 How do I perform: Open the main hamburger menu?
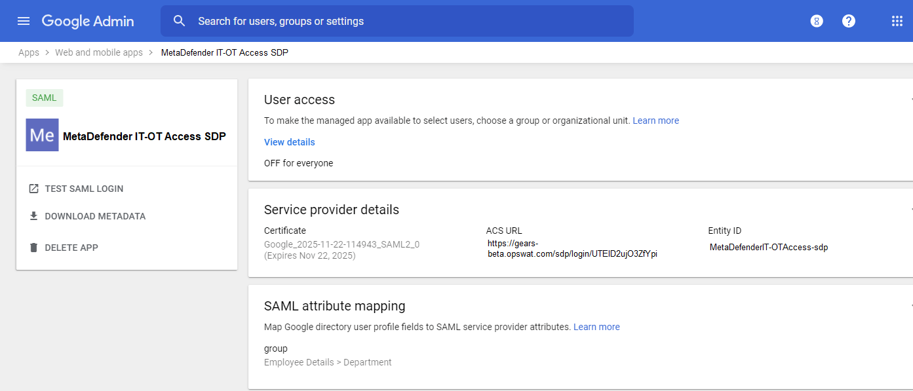(x=24, y=21)
